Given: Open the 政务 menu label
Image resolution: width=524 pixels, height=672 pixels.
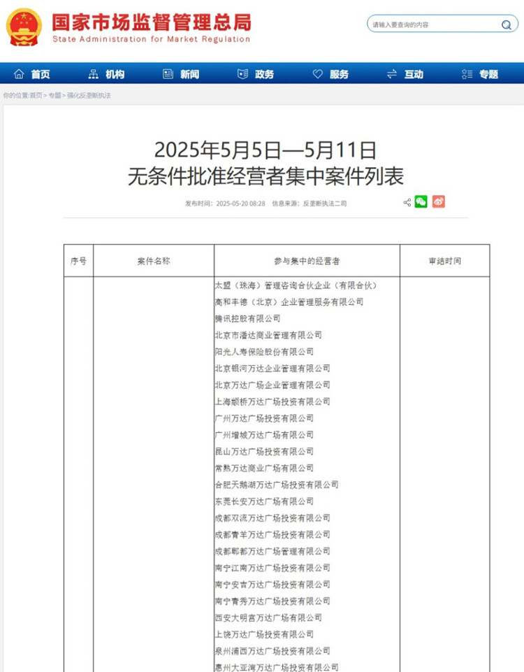Looking at the screenshot, I should coord(265,75).
